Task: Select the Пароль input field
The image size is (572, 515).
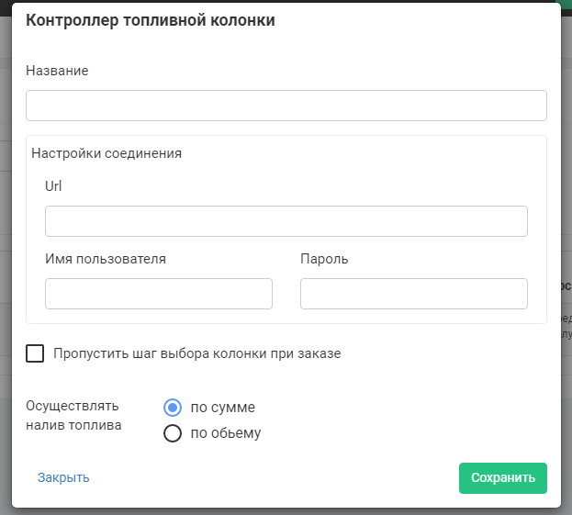Action: pos(413,294)
